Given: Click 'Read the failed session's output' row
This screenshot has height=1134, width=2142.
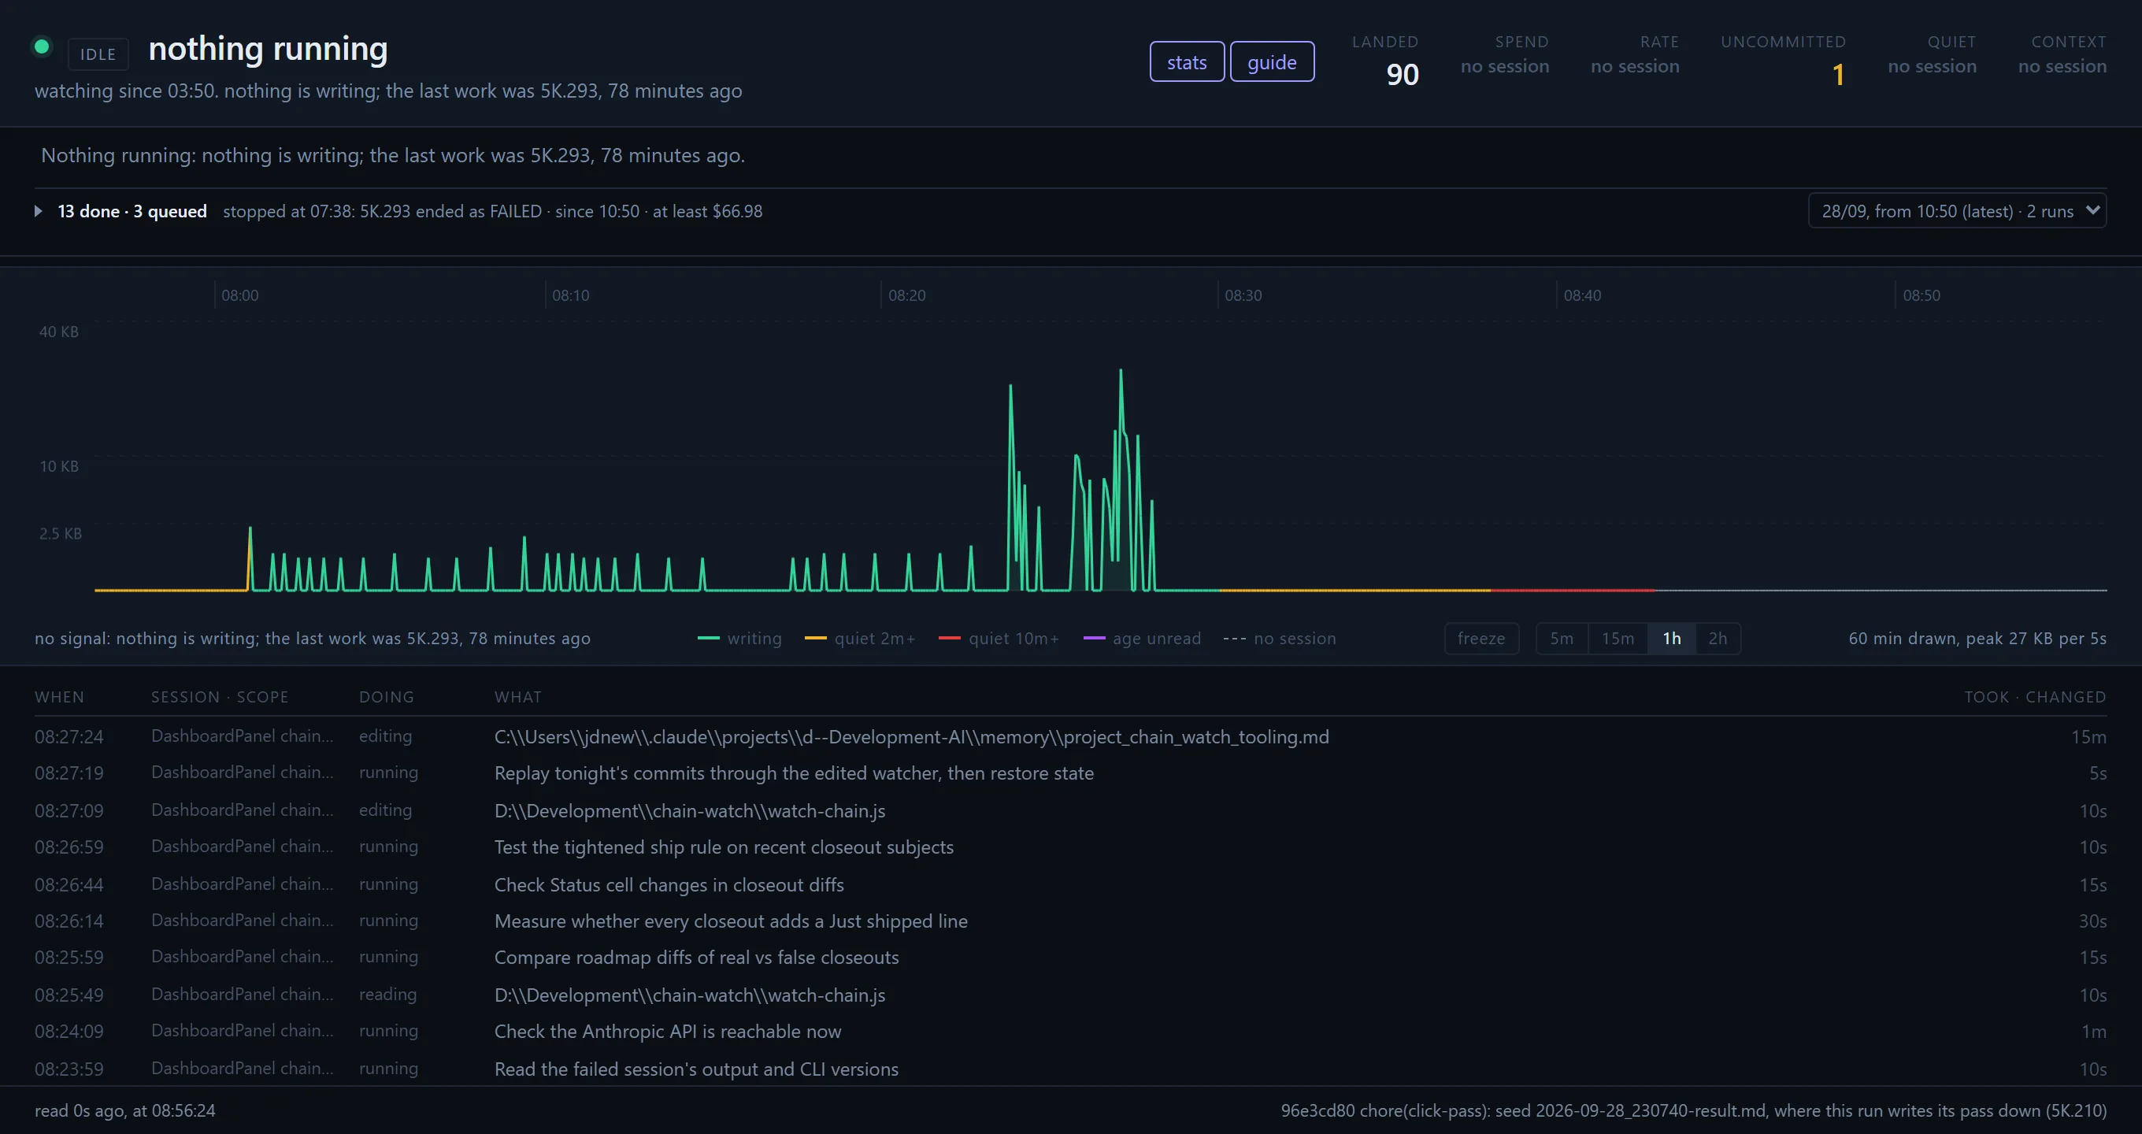Looking at the screenshot, I should [1070, 1069].
